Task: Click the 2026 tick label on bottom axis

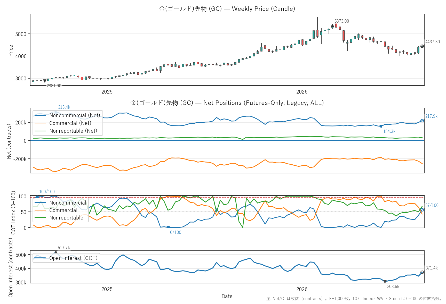Action: (302, 289)
